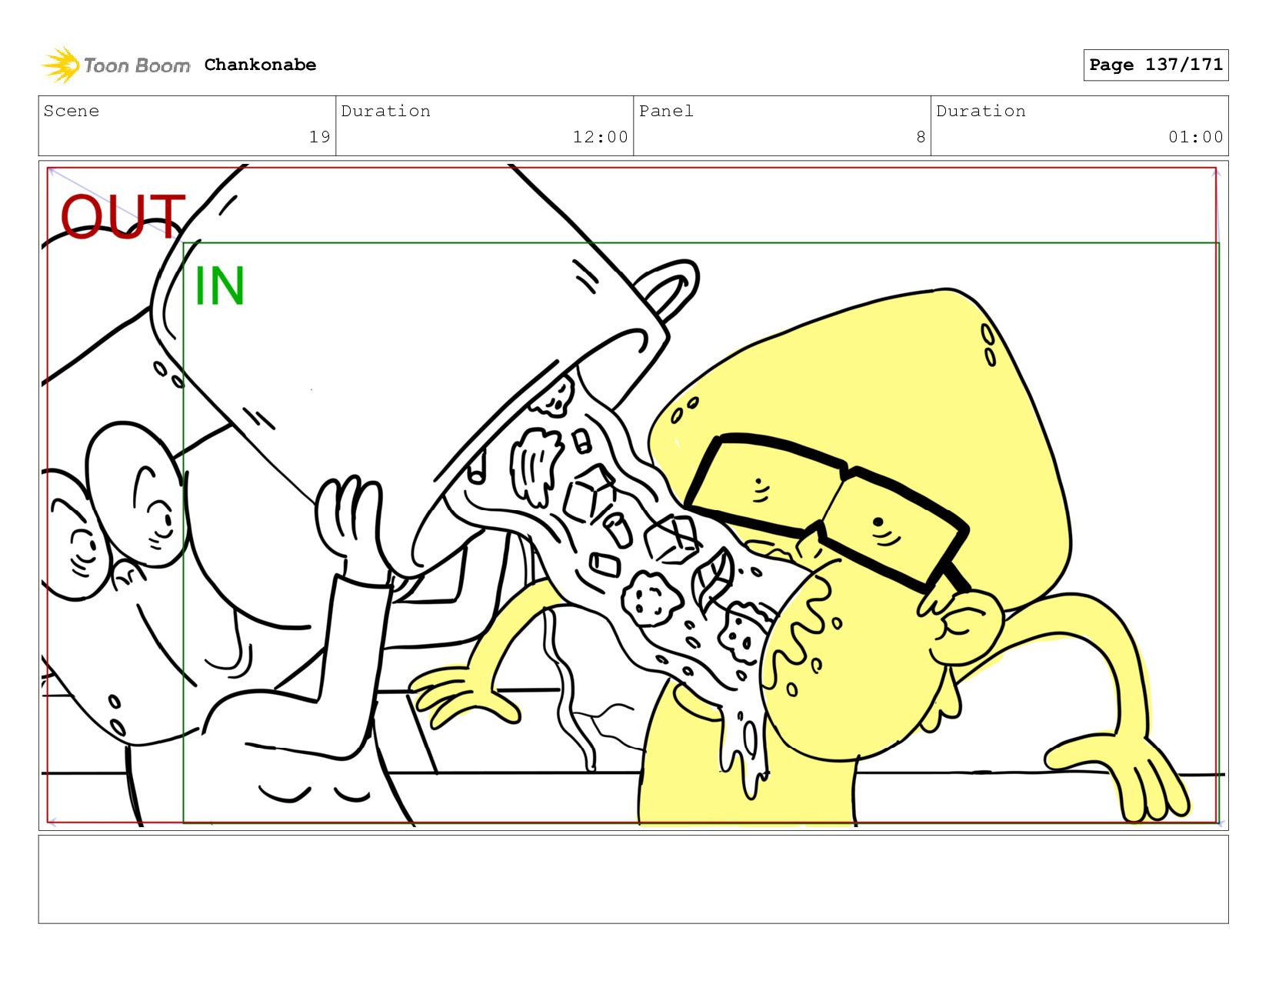The height and width of the screenshot is (981, 1269).
Task: Click the panel duration value 01:00
Action: click(1195, 137)
